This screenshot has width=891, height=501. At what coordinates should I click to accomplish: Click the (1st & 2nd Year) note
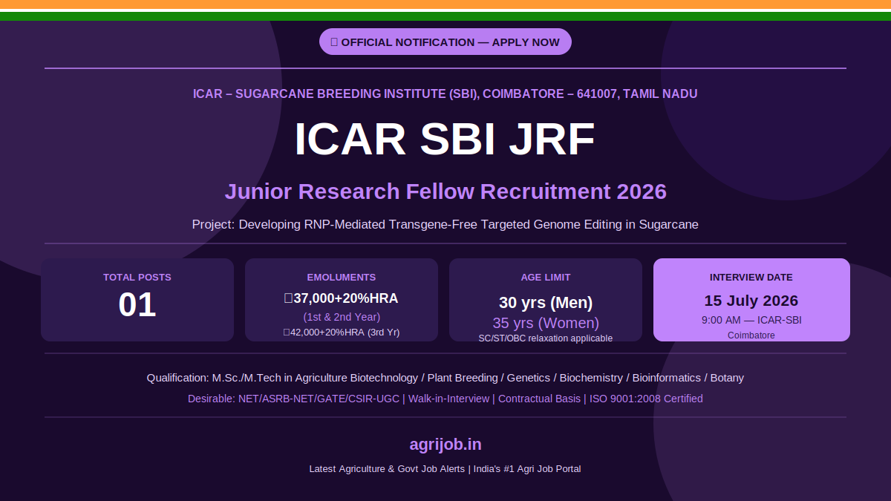click(x=342, y=317)
